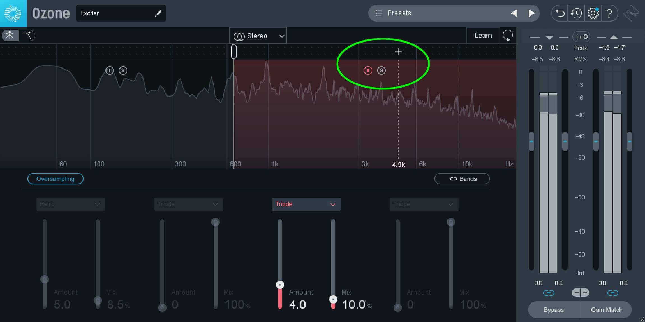Go to previous preset arrow
Image resolution: width=645 pixels, height=322 pixels.
[514, 13]
